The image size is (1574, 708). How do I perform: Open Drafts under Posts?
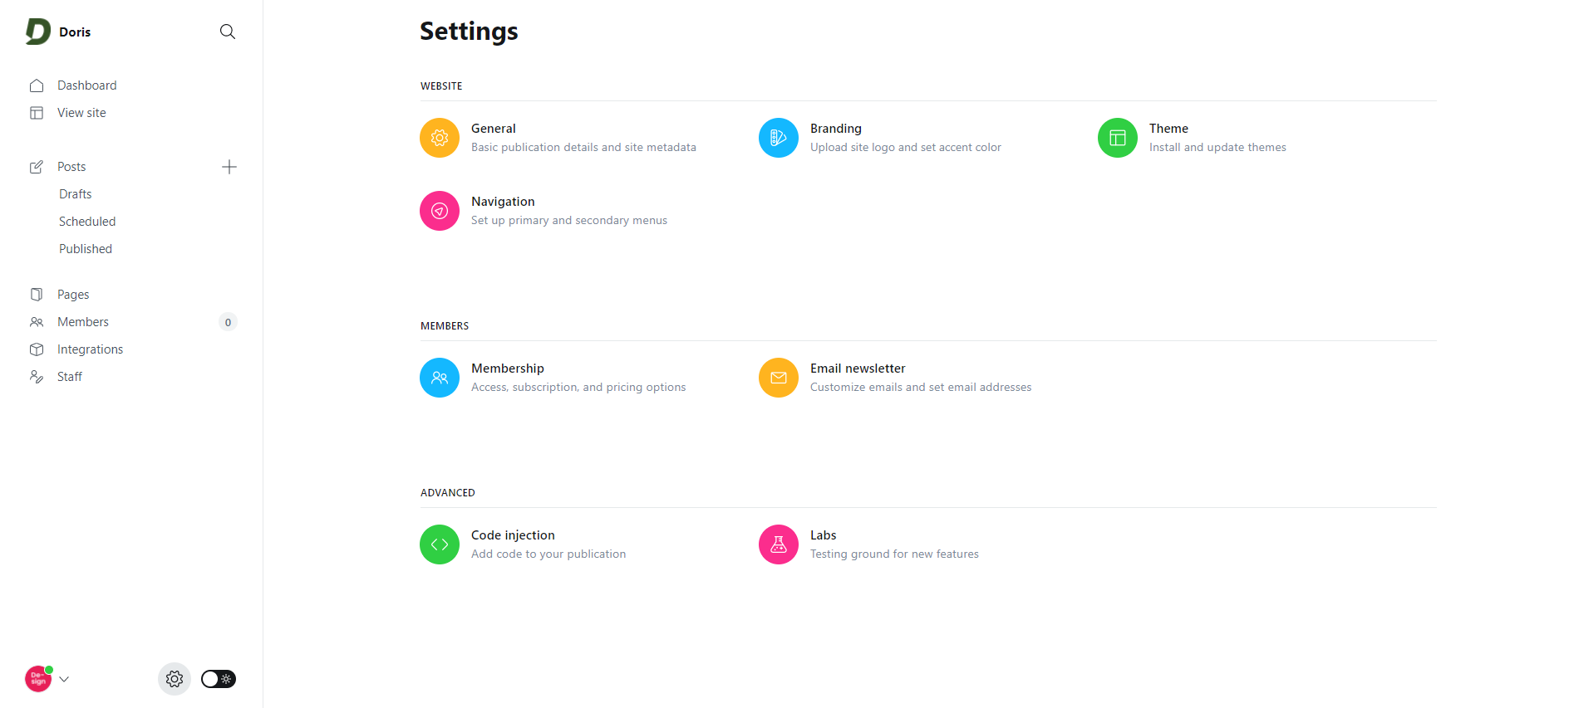tap(76, 194)
